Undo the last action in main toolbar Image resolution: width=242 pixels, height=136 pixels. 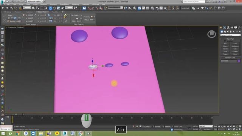pyautogui.click(x=3, y=8)
